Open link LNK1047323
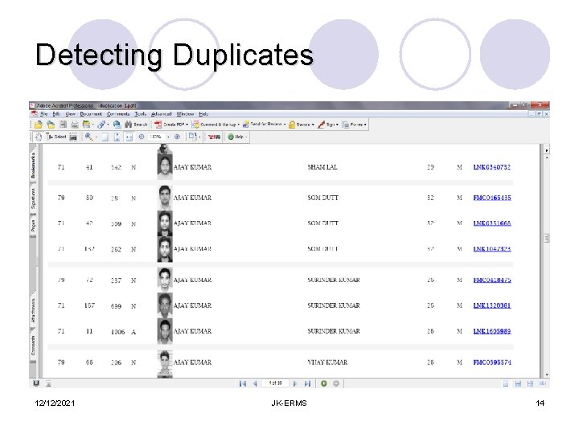This screenshot has width=579, height=434. (x=492, y=248)
